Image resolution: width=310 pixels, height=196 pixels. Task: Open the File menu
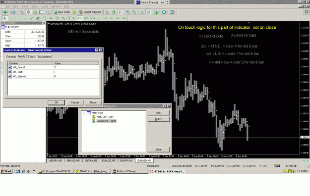(8, 6)
